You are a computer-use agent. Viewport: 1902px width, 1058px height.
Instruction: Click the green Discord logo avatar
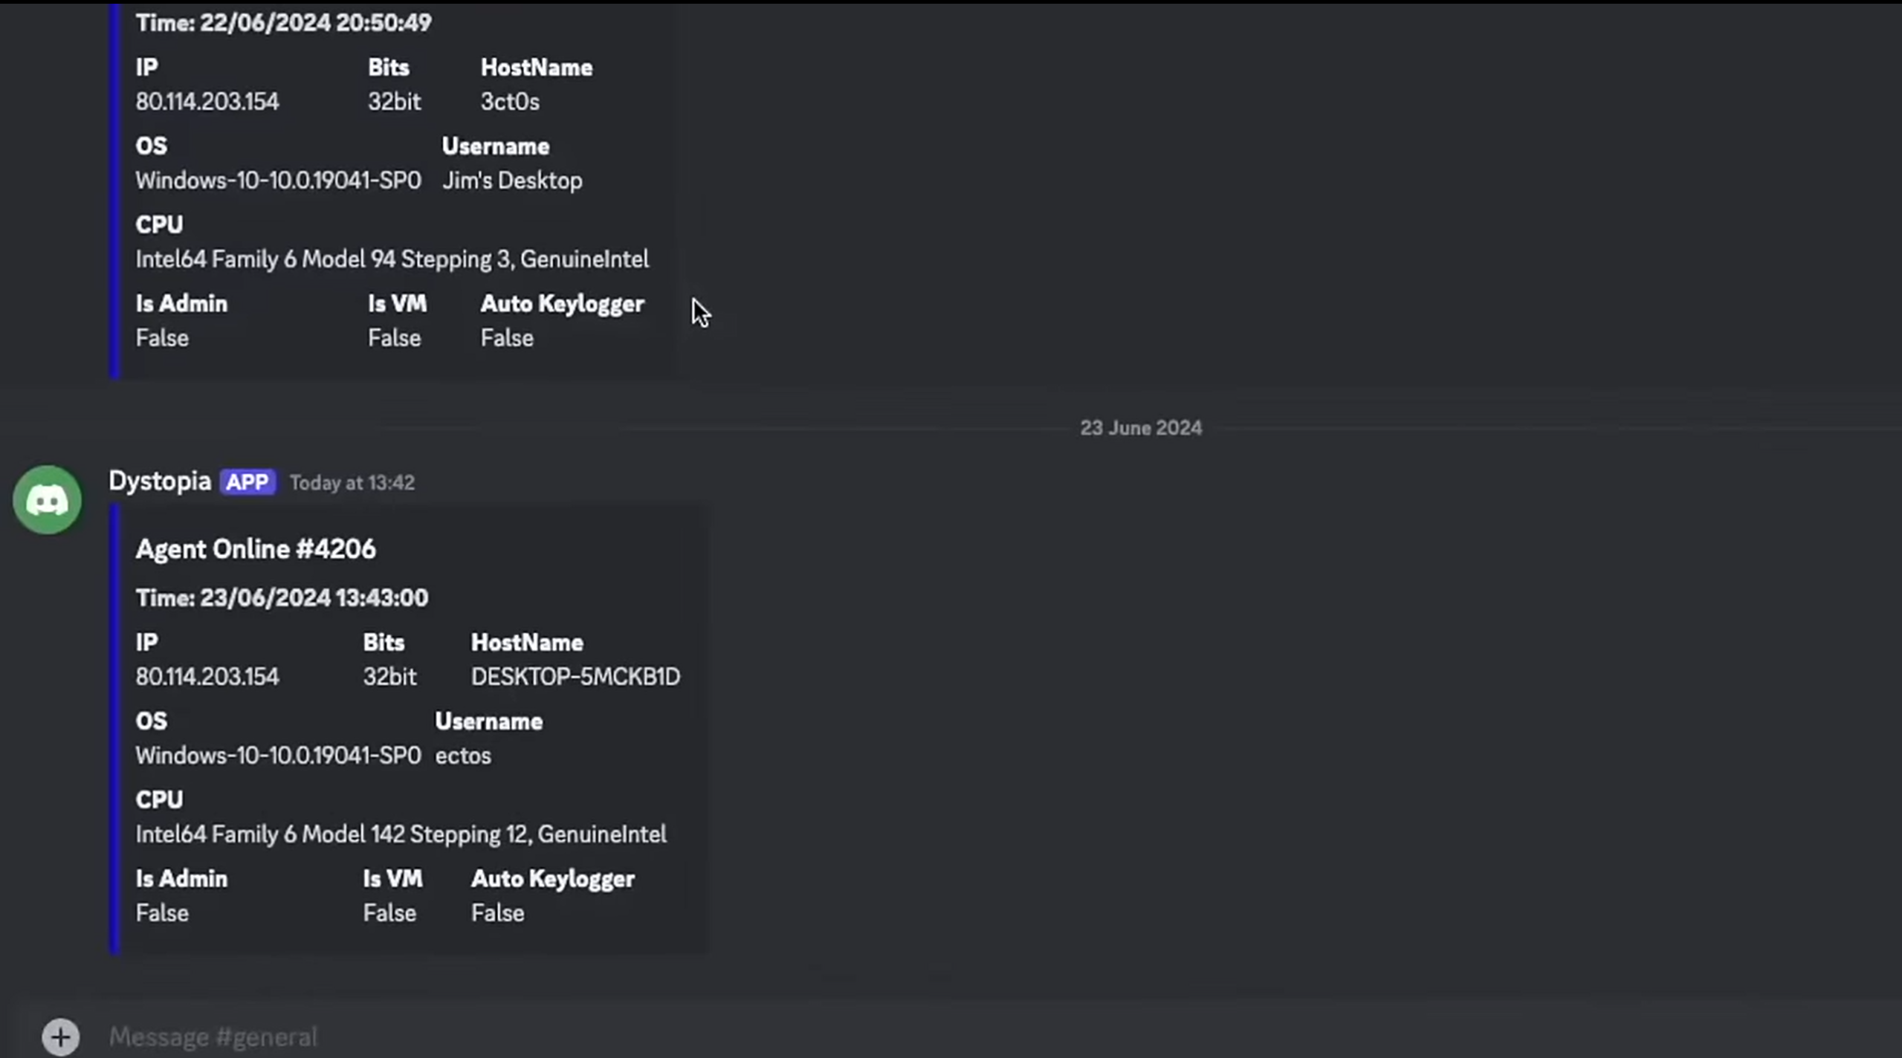click(x=46, y=499)
